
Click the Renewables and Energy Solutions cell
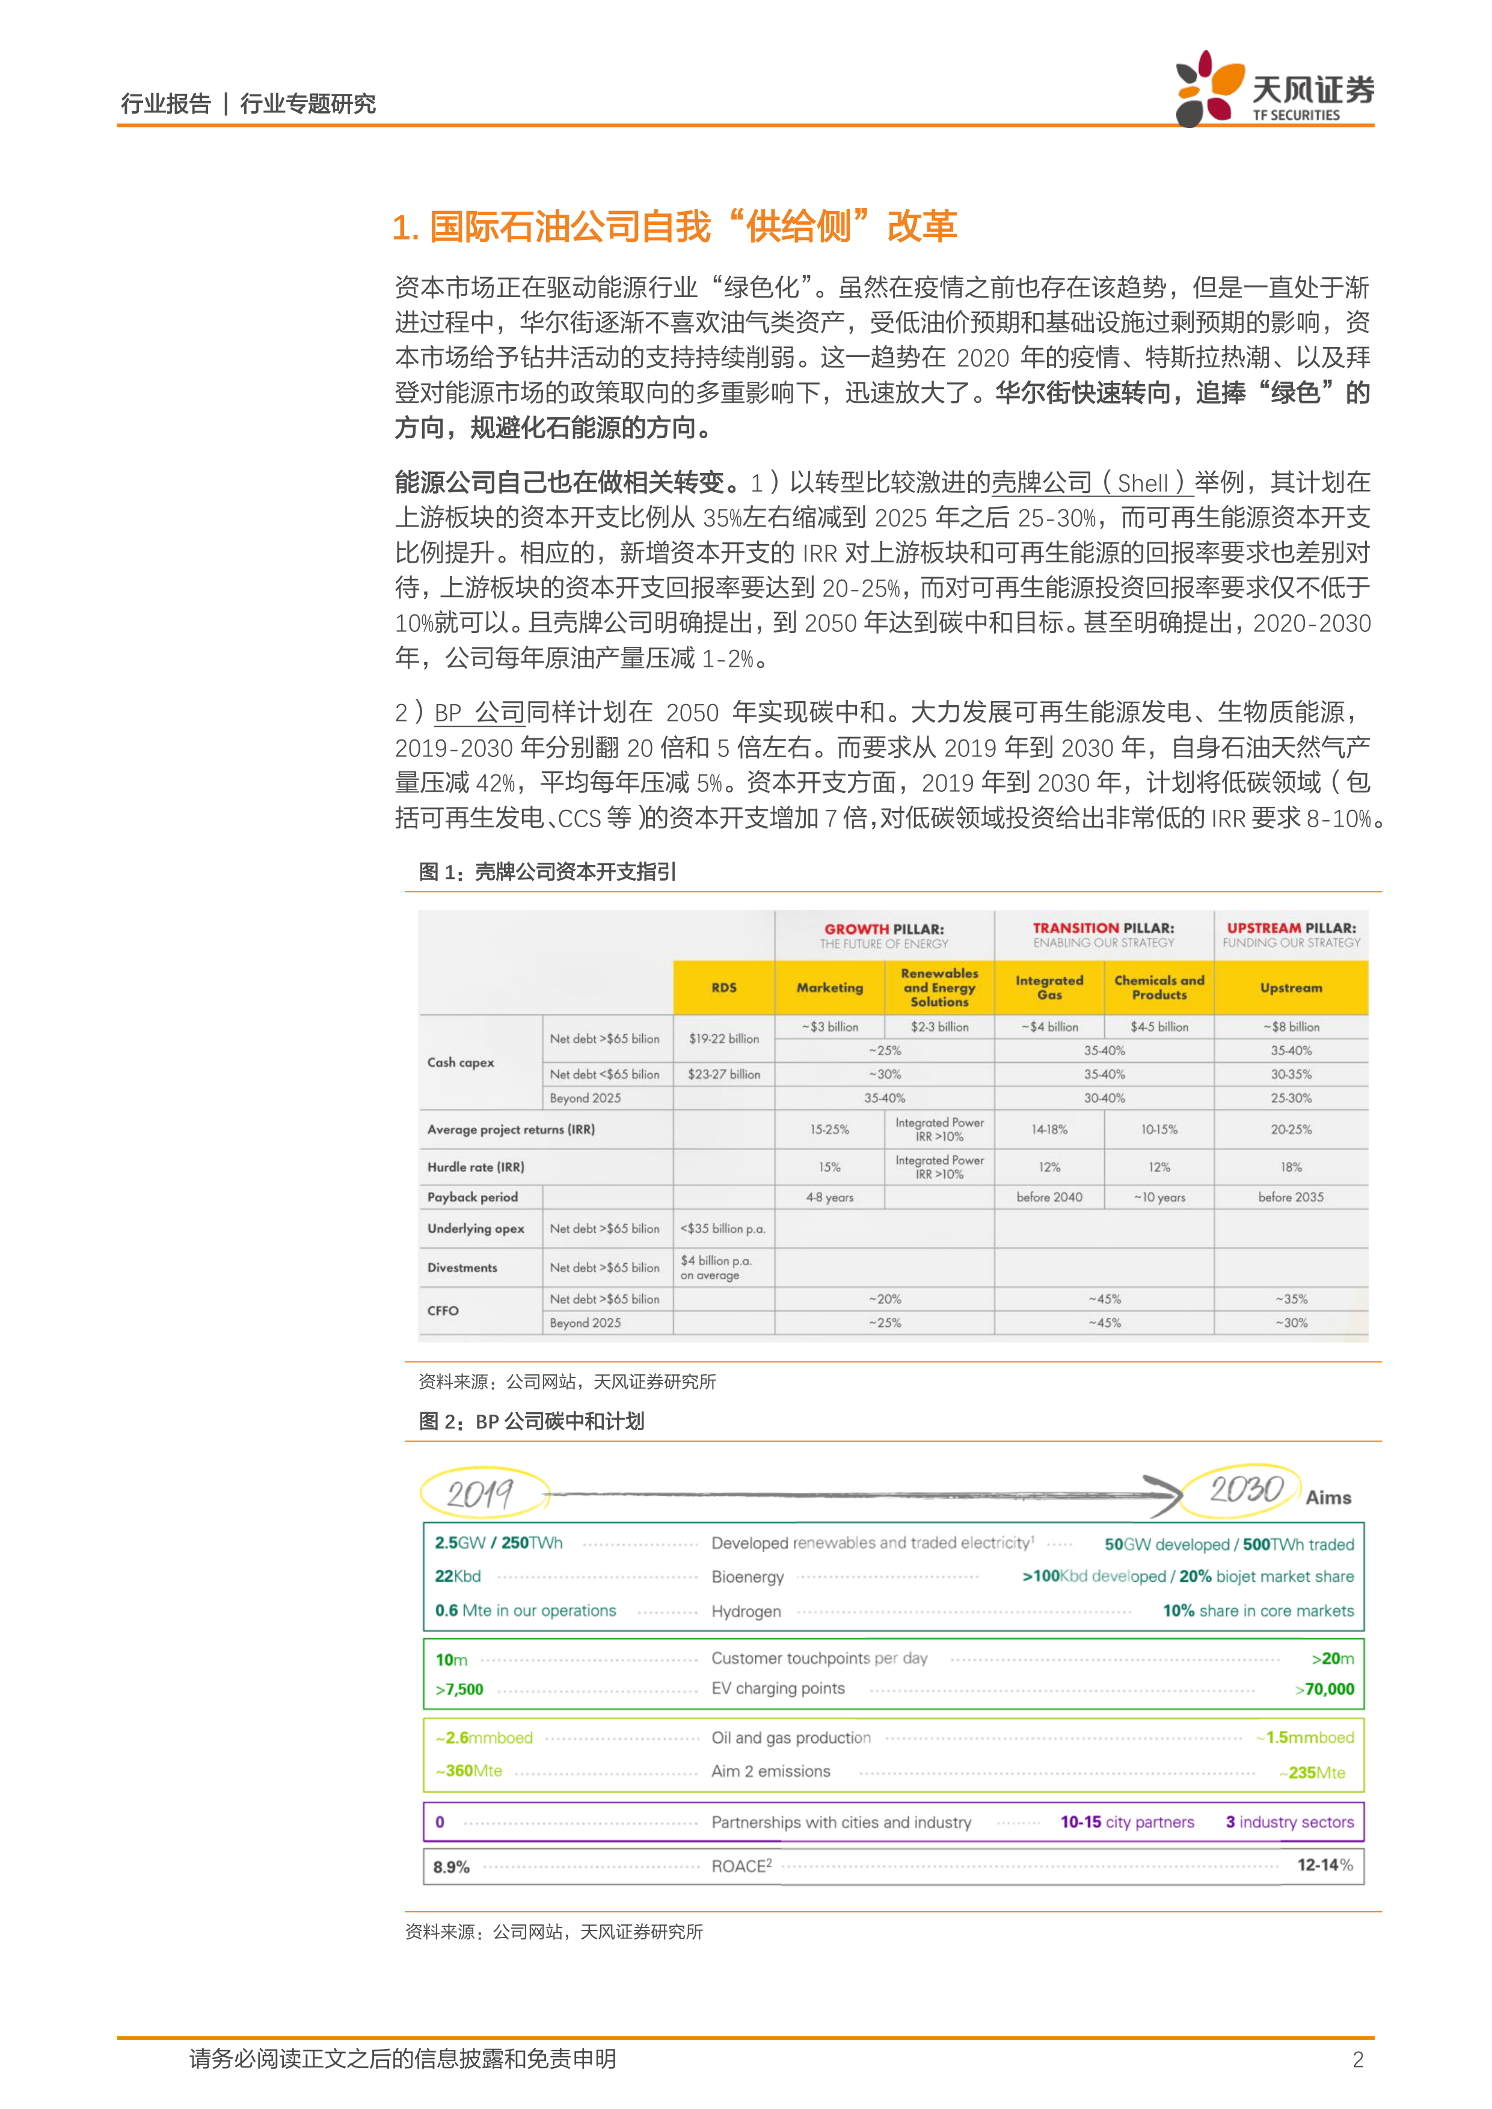pos(939,987)
